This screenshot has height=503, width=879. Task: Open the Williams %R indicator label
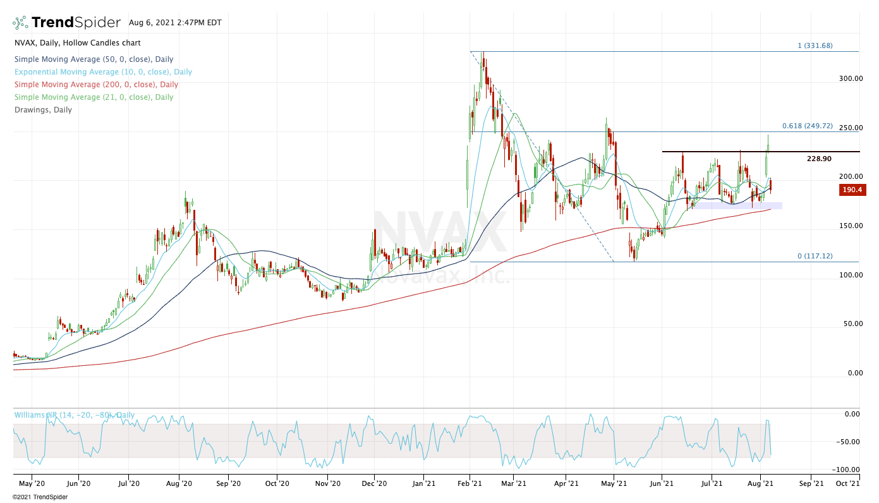click(73, 415)
